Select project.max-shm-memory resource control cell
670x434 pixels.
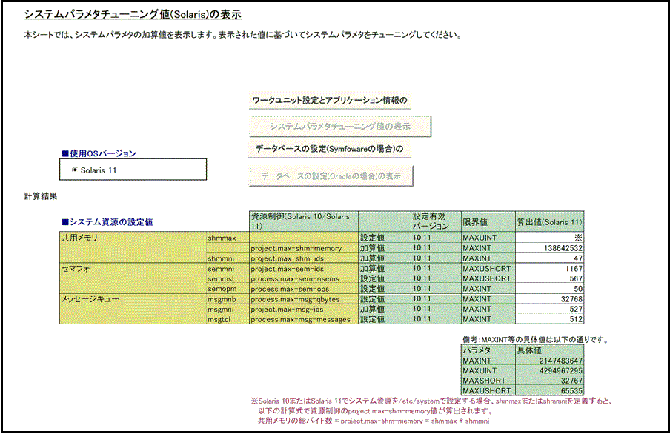(303, 248)
